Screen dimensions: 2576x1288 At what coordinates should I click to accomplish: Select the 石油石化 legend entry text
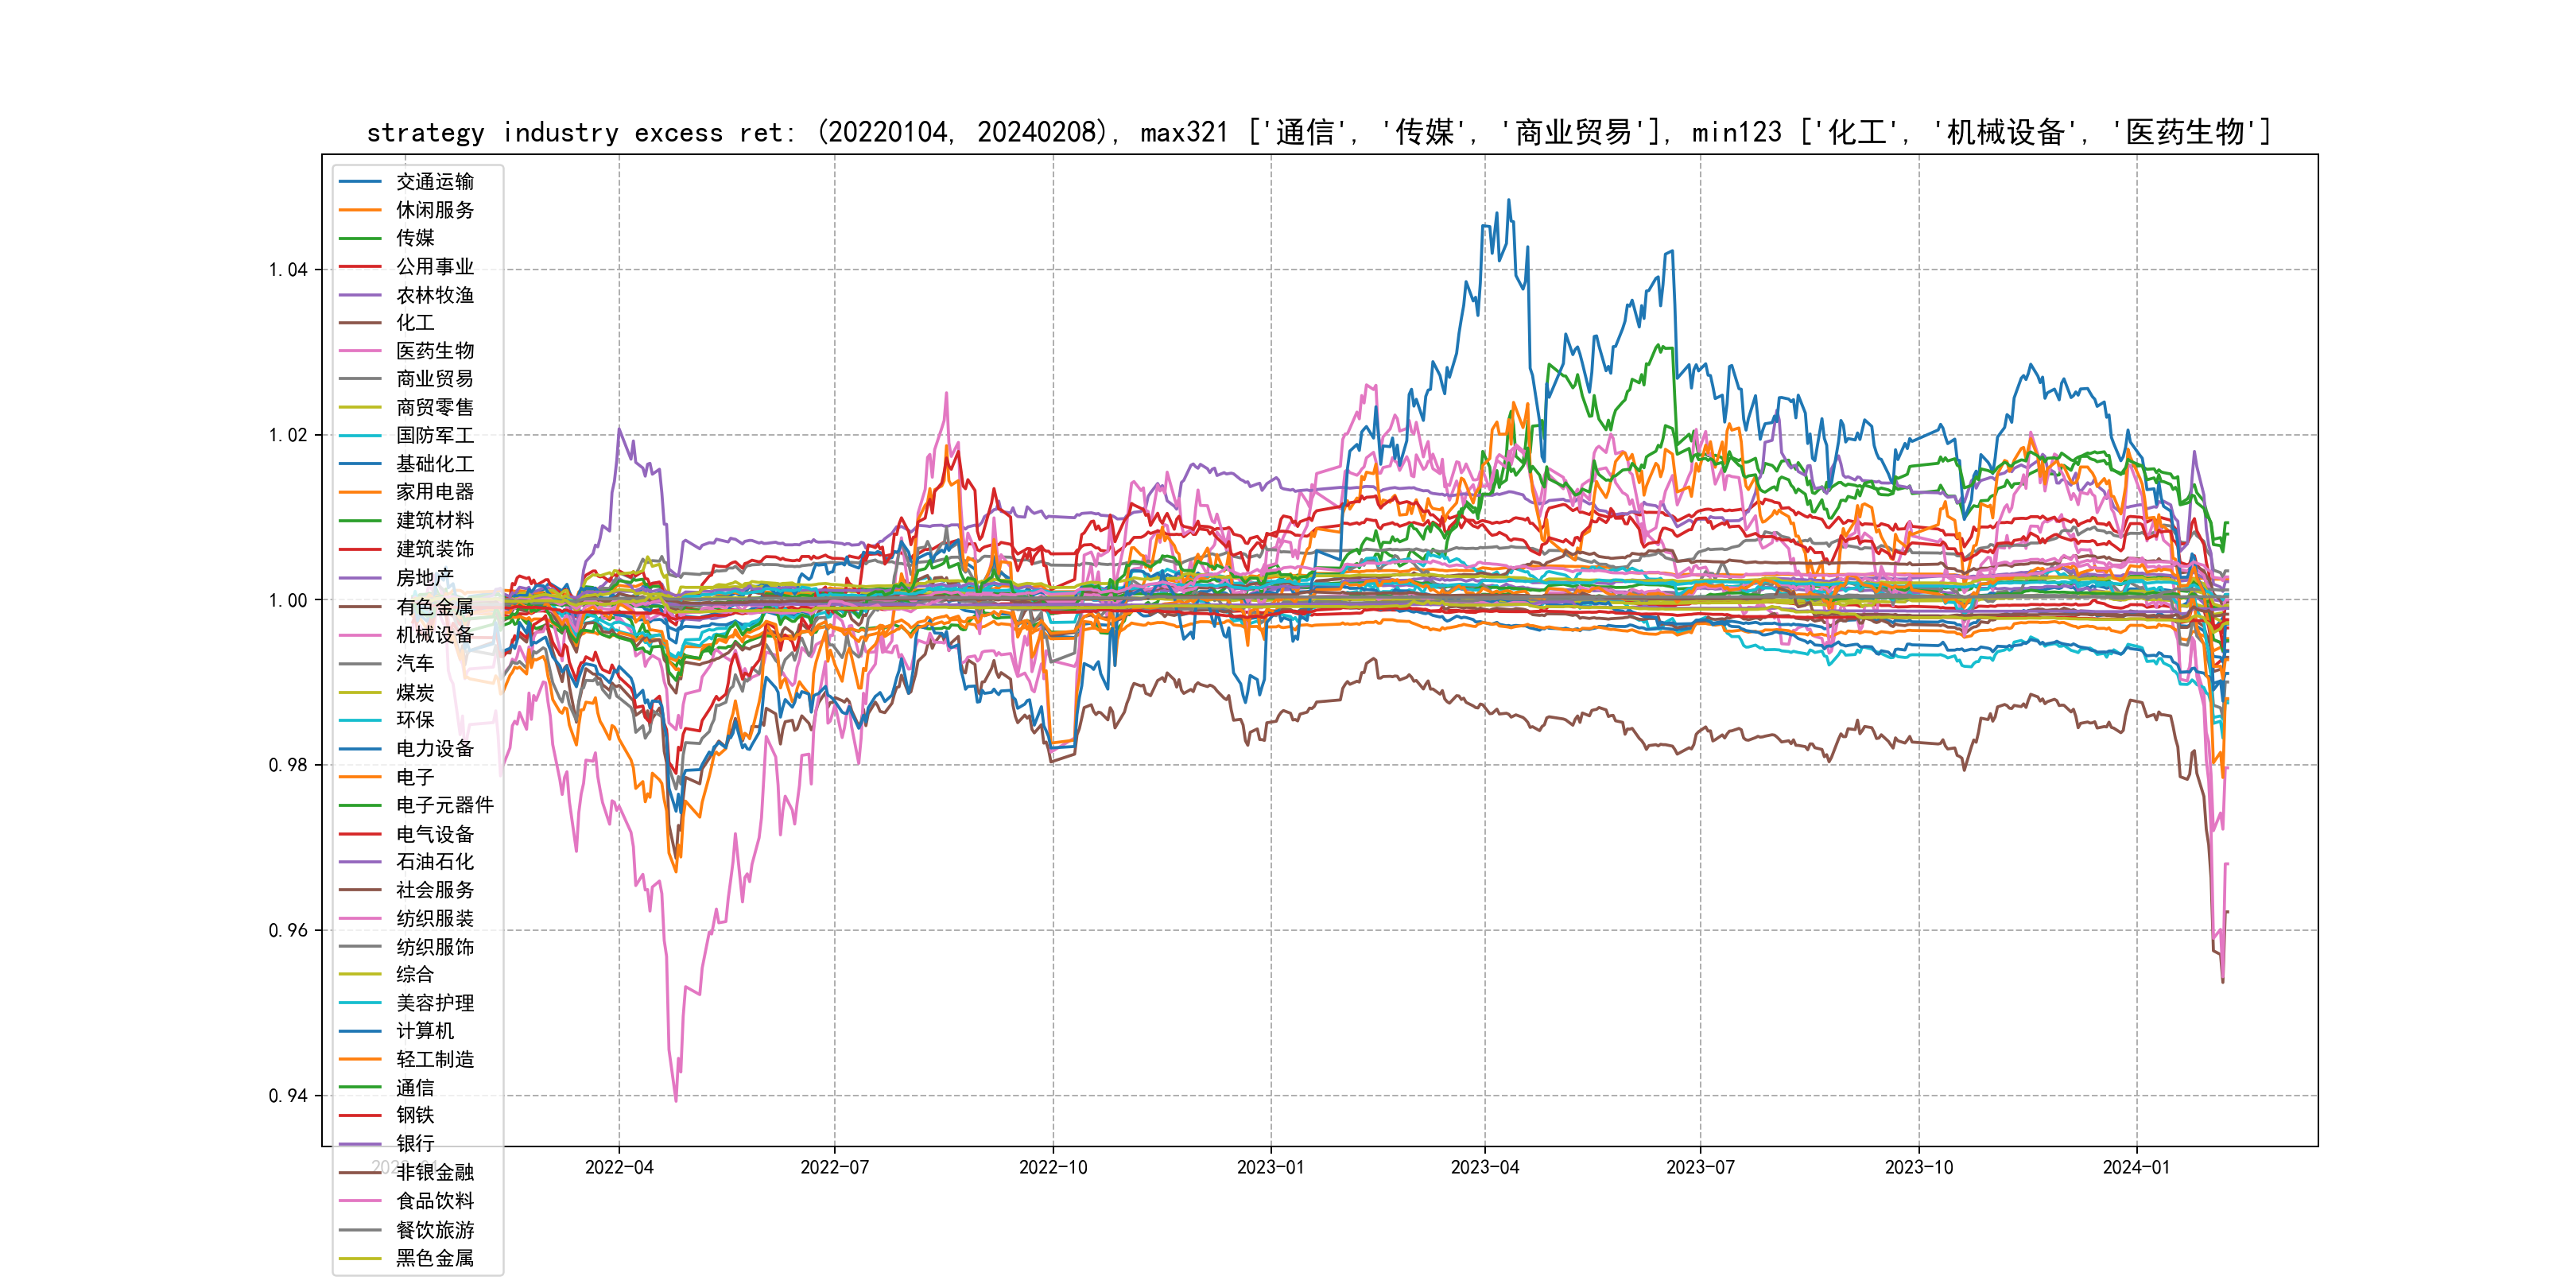(435, 861)
